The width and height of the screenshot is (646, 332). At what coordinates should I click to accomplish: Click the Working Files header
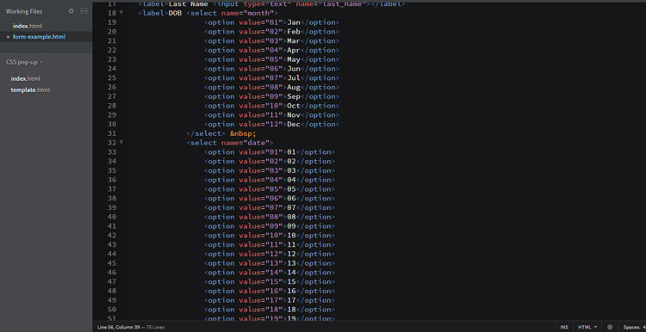click(x=24, y=11)
